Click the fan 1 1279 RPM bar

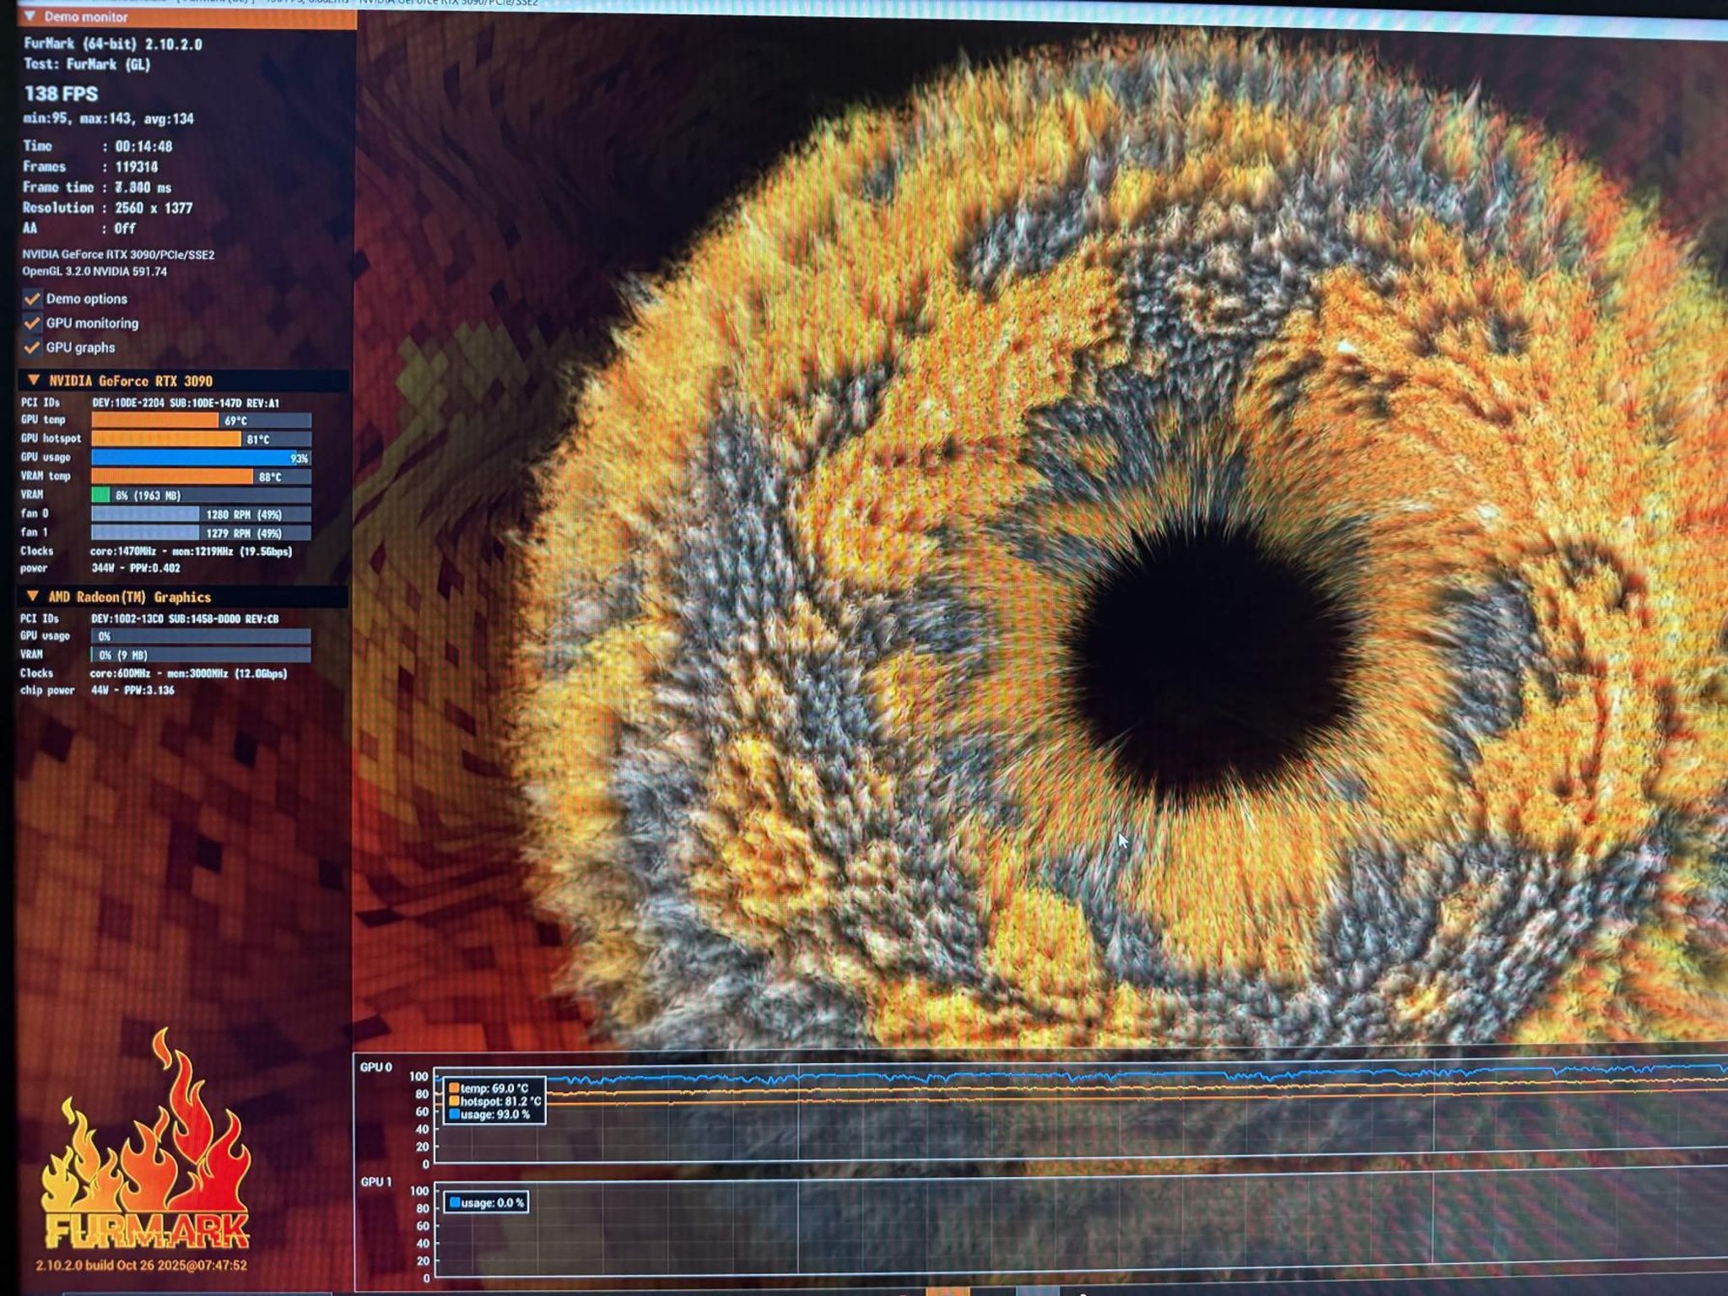(202, 533)
